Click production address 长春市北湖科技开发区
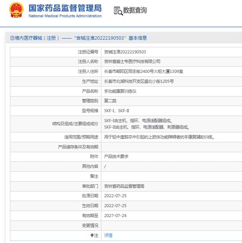Viewport: 242px width, 243px height. pos(139,81)
